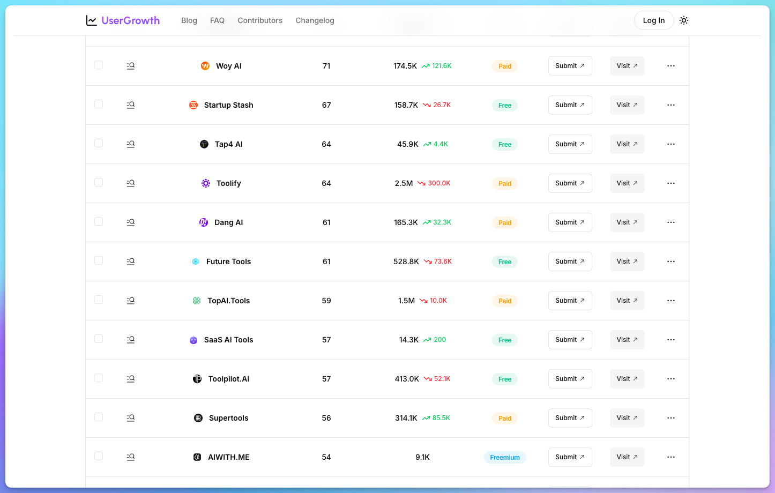Open details icon for TopAI.Tools row

pyautogui.click(x=131, y=301)
